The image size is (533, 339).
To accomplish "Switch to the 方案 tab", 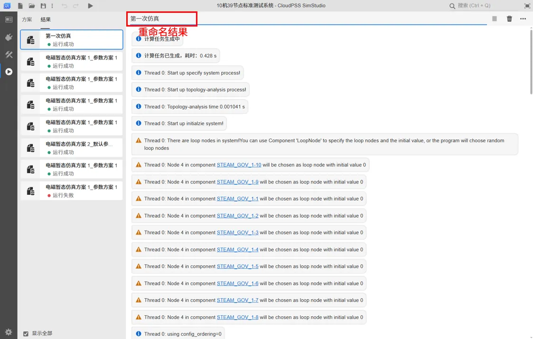I will pyautogui.click(x=27, y=19).
